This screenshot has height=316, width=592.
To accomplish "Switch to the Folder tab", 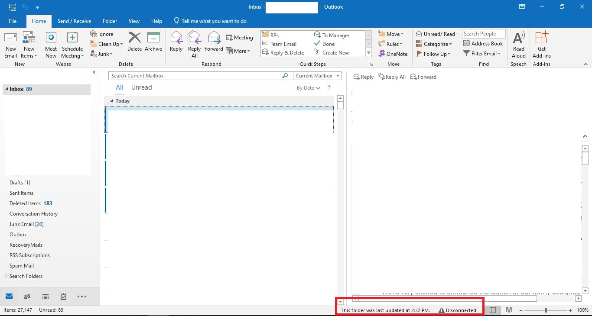I will click(110, 21).
